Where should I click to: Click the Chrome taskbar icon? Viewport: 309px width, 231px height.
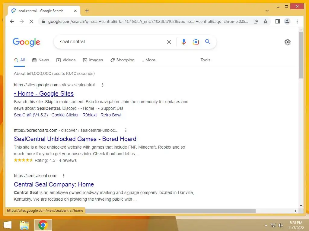[43, 225]
